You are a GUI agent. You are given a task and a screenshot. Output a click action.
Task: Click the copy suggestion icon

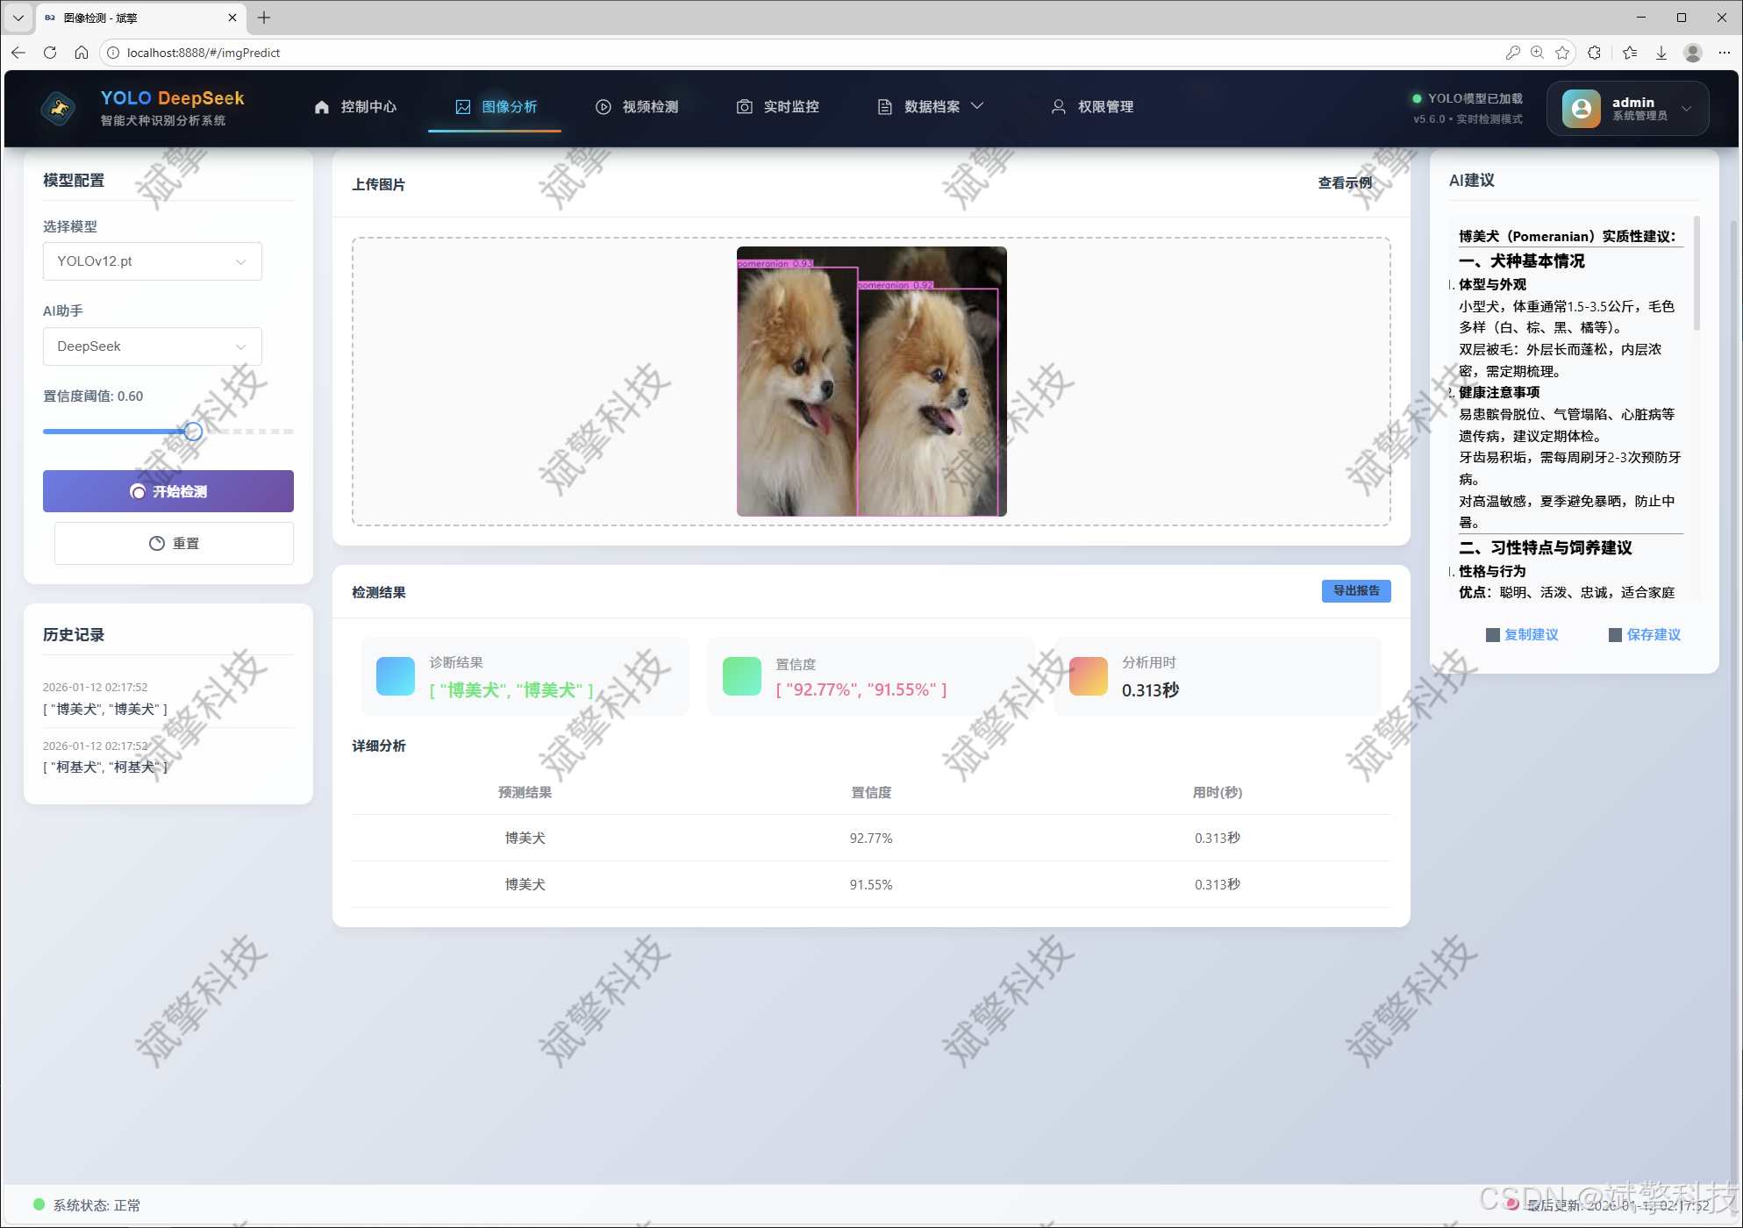pyautogui.click(x=1492, y=635)
